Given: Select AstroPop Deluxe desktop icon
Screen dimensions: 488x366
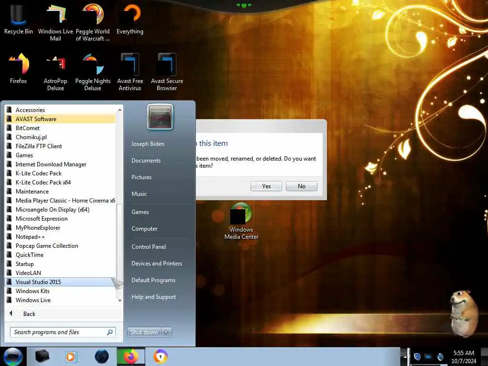Looking at the screenshot, I should [55, 72].
